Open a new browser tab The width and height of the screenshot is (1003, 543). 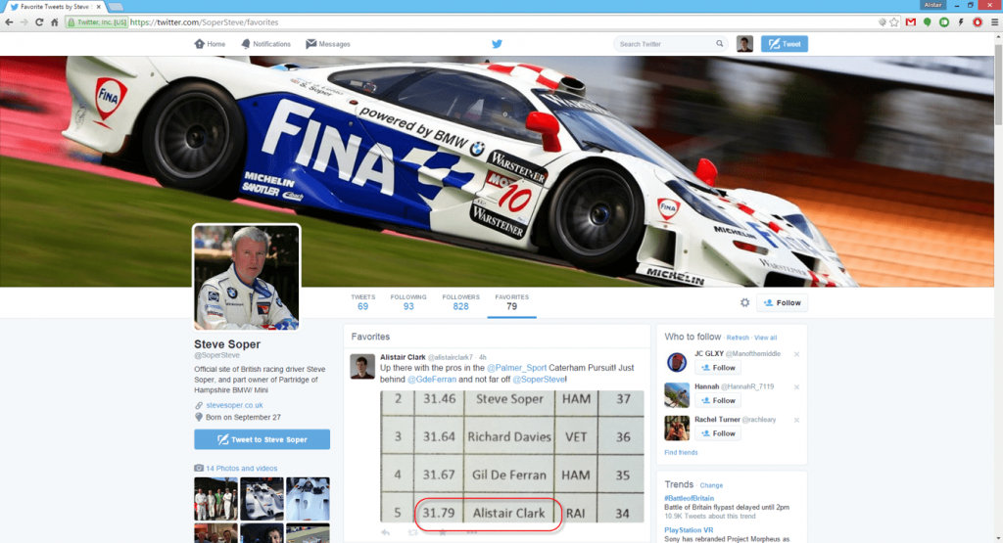116,7
